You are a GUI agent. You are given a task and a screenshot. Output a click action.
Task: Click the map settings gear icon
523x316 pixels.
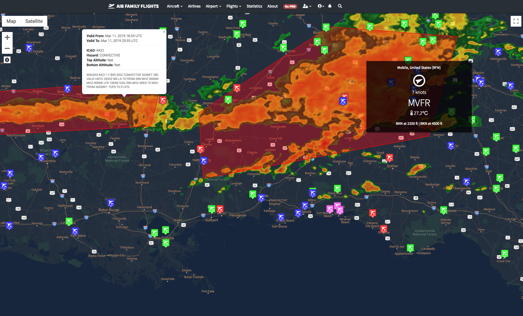click(7, 60)
